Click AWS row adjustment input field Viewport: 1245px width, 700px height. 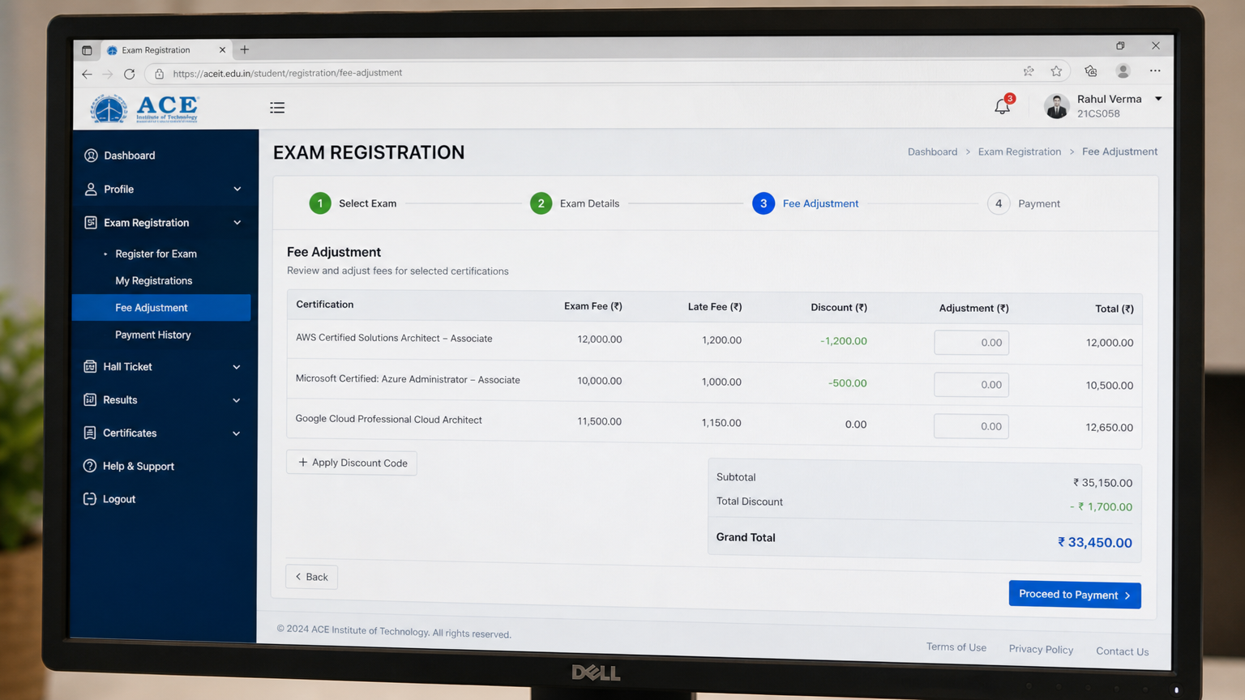971,343
